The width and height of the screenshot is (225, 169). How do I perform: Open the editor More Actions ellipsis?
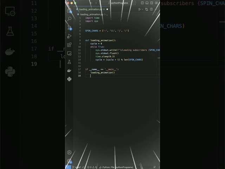coord(156,9)
